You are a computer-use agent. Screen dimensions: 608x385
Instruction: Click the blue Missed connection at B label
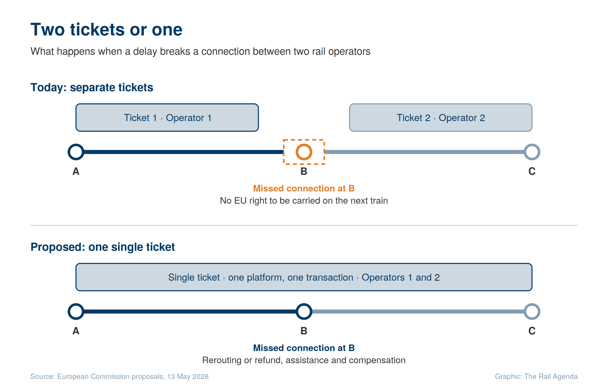coord(304,348)
